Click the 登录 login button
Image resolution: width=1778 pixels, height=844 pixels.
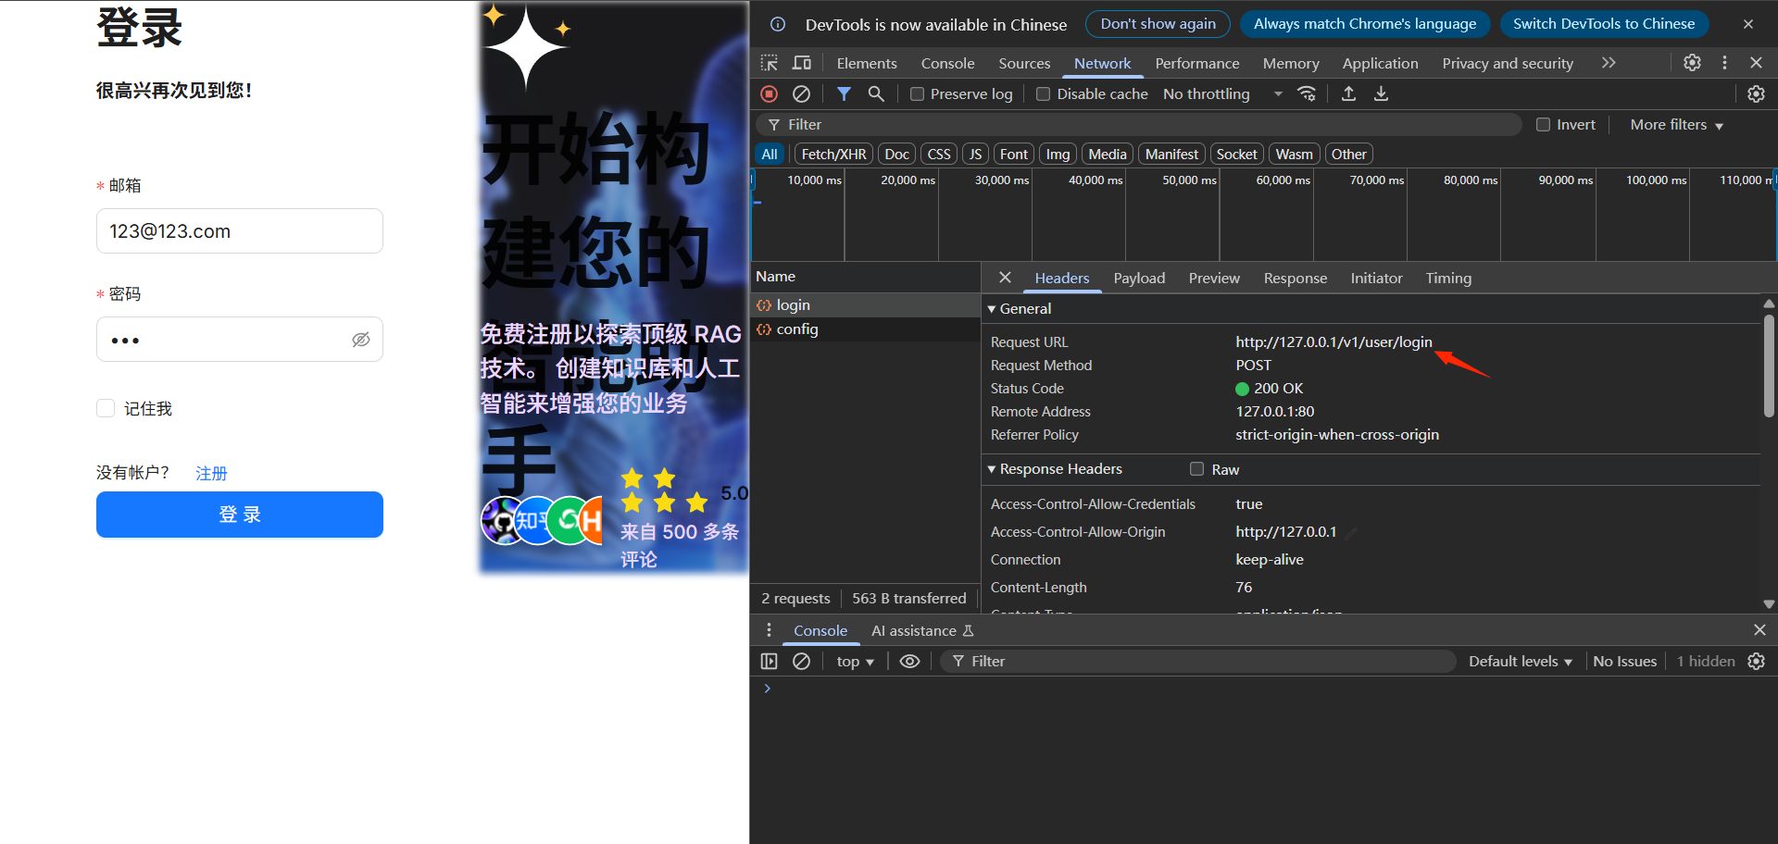[x=239, y=515]
